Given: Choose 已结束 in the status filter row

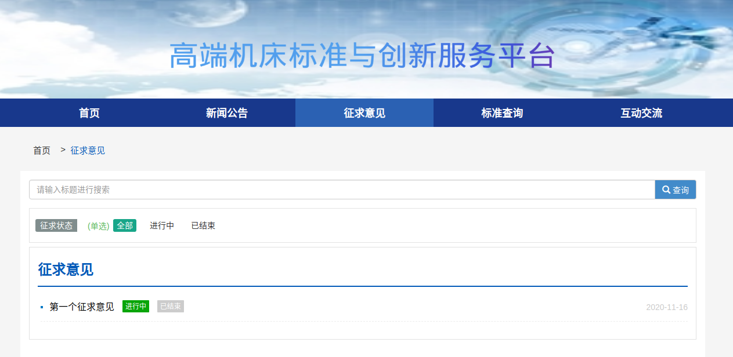Looking at the screenshot, I should [x=203, y=225].
